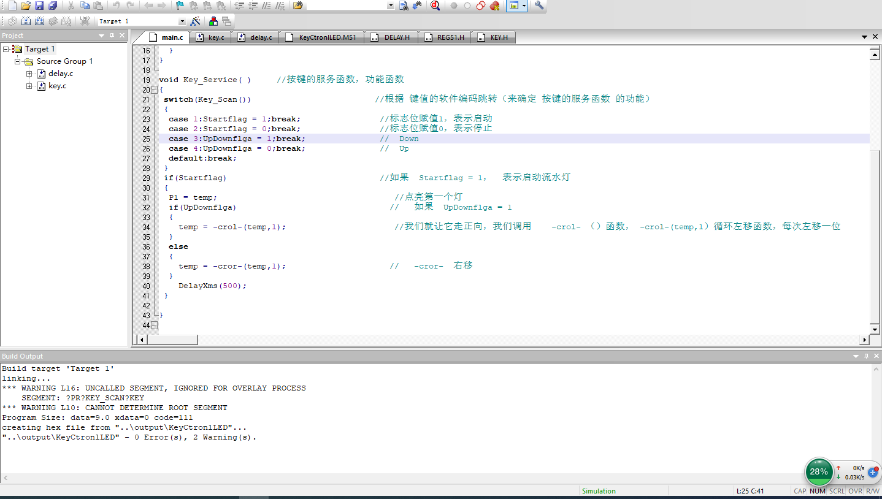The image size is (882, 499).
Task: Click the OVR indicator in the status bar
Action: 855,491
